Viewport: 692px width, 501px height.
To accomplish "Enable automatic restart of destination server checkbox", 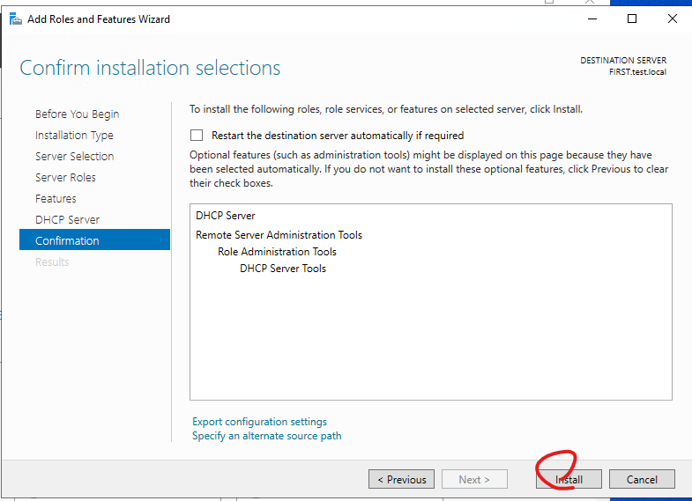I will point(197,136).
